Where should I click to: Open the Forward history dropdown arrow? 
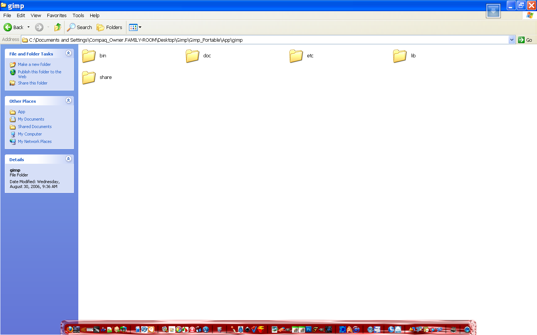[48, 27]
